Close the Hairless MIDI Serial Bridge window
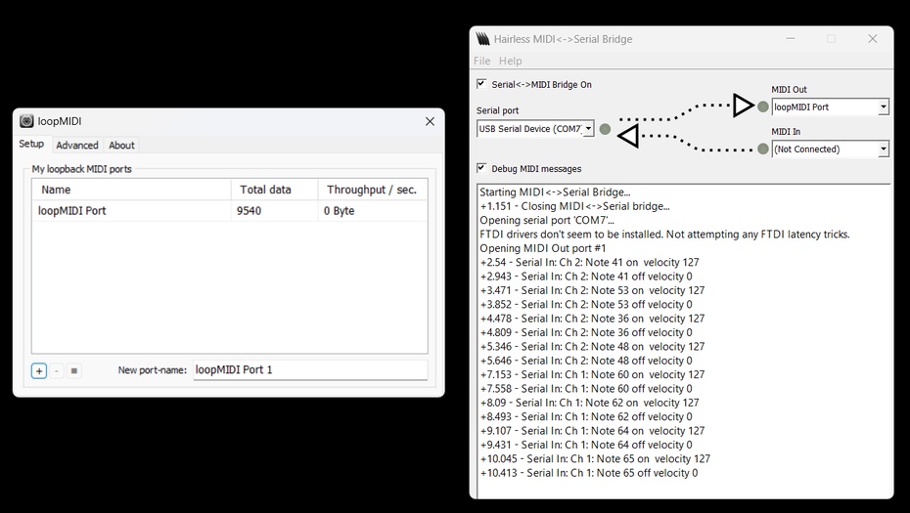 click(x=872, y=39)
